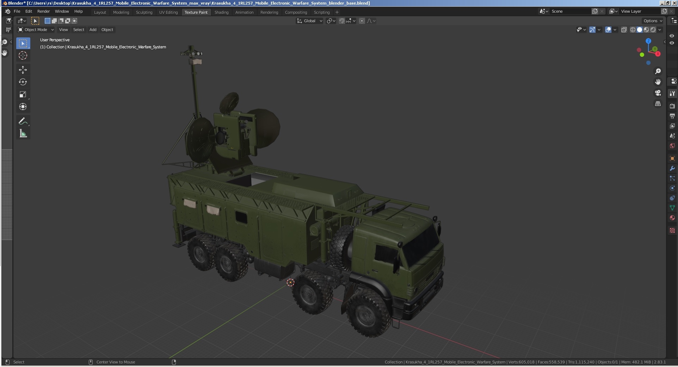Select the Scale tool
This screenshot has width=678, height=367.
(x=23, y=94)
